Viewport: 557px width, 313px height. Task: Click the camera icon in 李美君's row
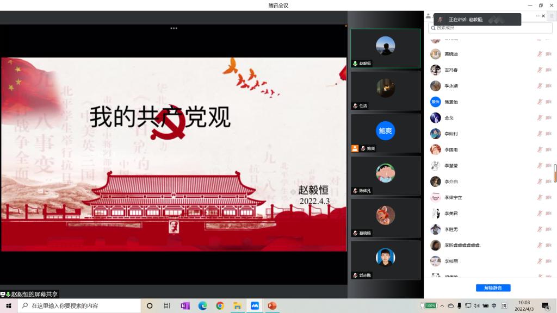pos(548,213)
